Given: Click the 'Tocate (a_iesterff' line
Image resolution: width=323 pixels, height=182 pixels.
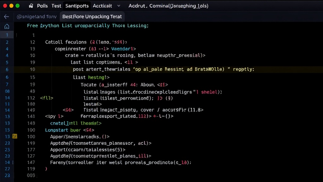Looking at the screenshot, I should (x=124, y=85).
